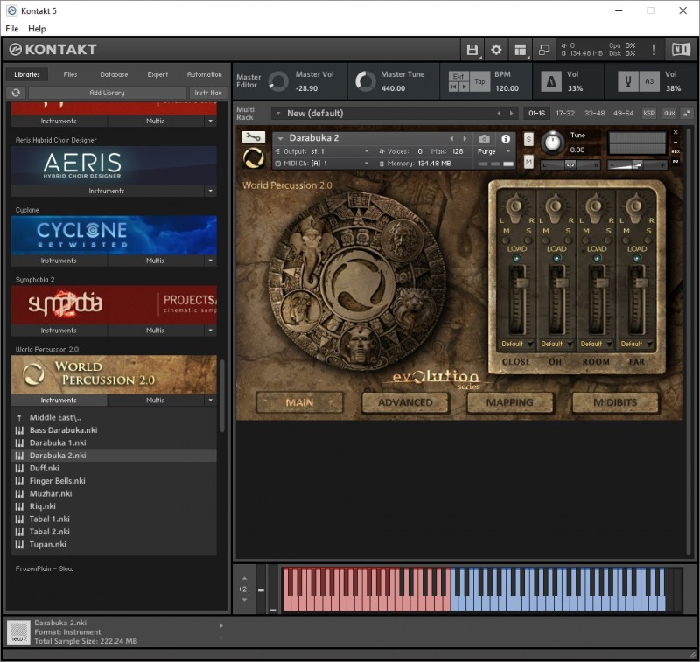Open the workspace layout panel icon
700x662 pixels.
(521, 50)
